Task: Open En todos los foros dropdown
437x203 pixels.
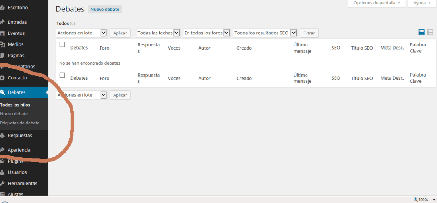Action: tap(206, 33)
